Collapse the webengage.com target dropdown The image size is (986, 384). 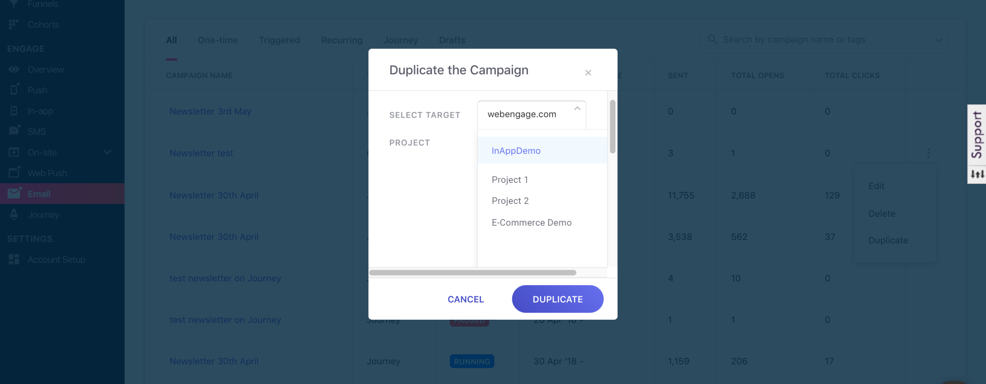[577, 109]
